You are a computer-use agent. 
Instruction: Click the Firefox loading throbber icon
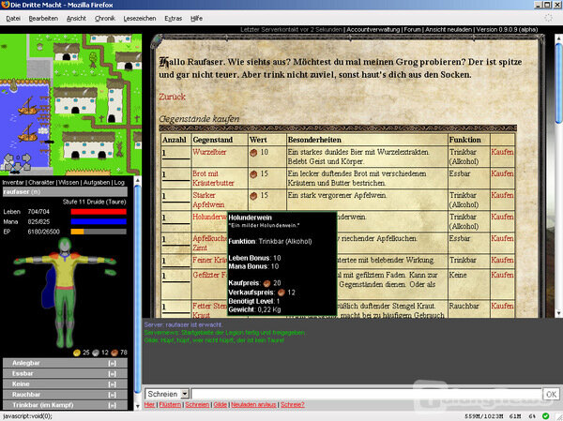[x=548, y=18]
